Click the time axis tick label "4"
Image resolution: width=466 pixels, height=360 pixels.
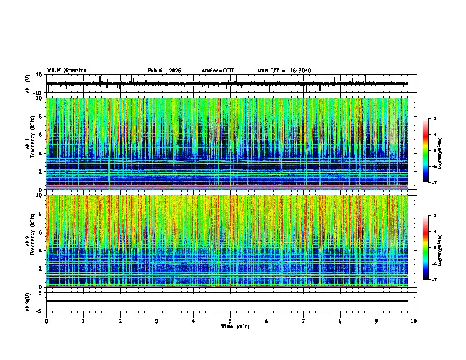coord(194,321)
